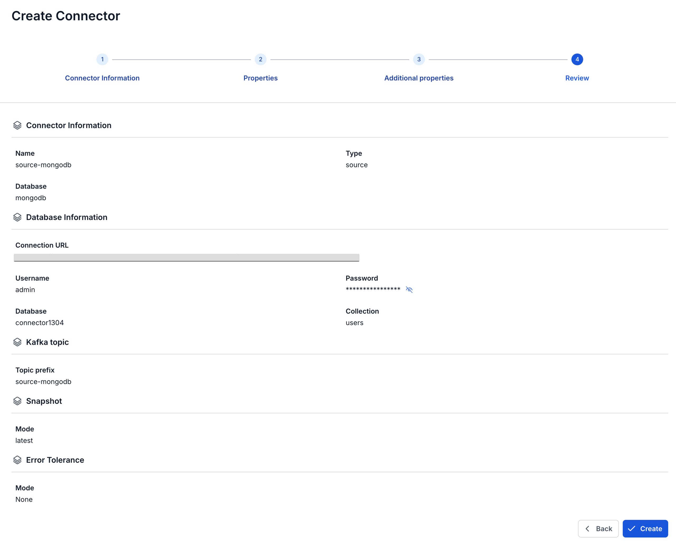Select the Topic prefix value source-mongodb
The width and height of the screenshot is (676, 548).
tap(43, 382)
